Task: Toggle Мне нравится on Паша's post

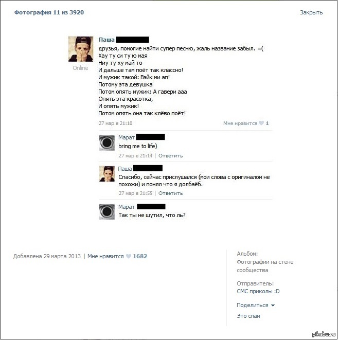Action: pyautogui.click(x=240, y=123)
